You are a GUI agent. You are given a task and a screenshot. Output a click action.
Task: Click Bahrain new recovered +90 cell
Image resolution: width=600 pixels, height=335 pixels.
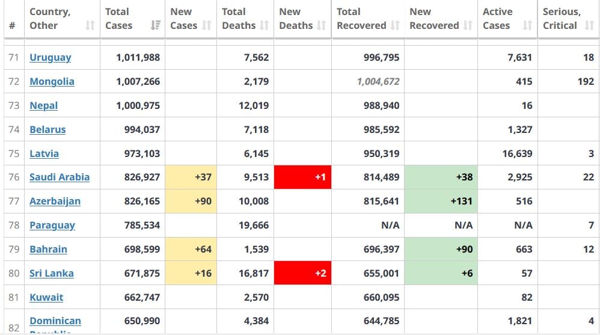441,249
